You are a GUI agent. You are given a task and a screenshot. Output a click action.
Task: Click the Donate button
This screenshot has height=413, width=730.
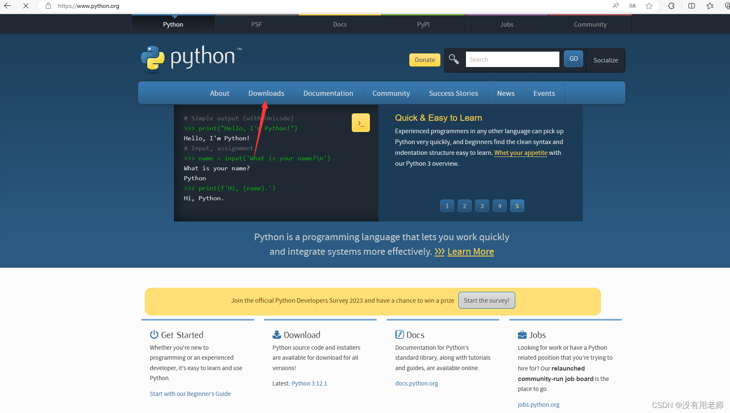click(x=424, y=60)
